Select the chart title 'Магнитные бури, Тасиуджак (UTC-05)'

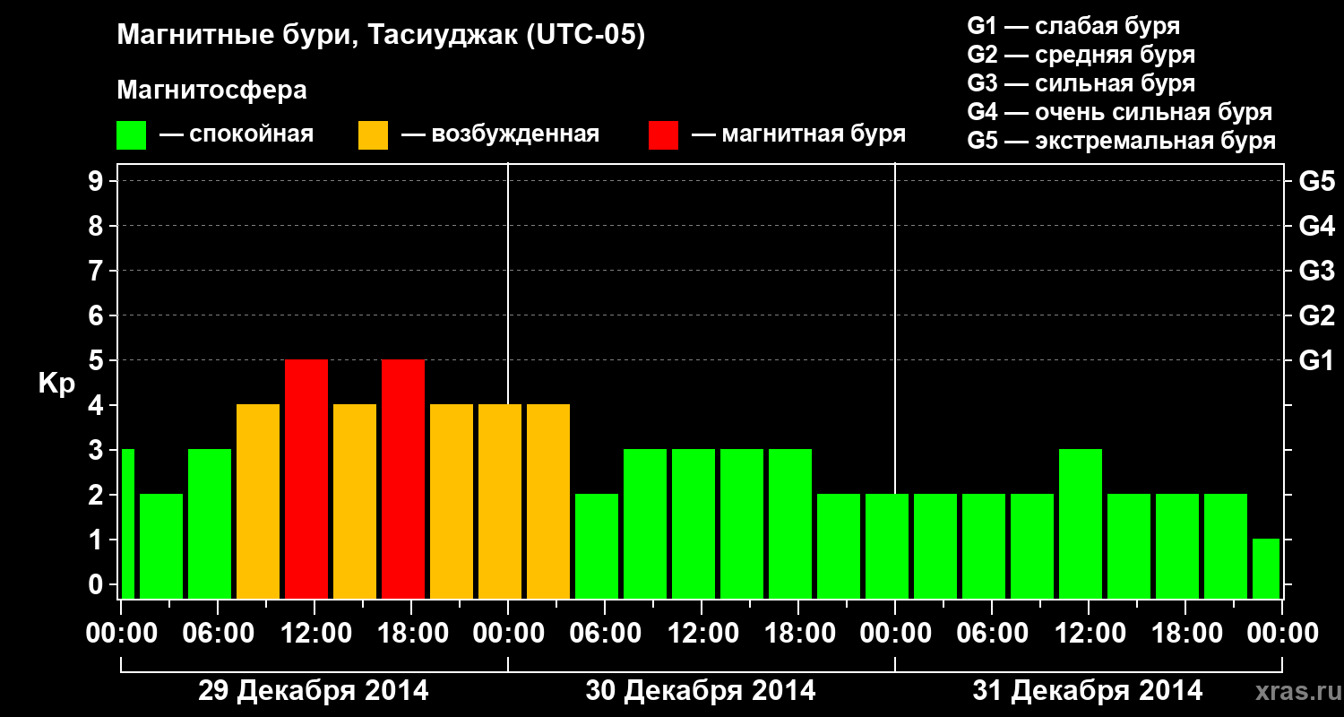pos(381,37)
